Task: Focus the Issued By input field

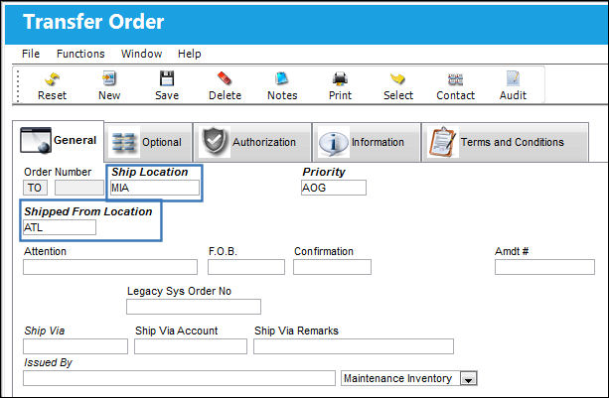Action: point(179,378)
